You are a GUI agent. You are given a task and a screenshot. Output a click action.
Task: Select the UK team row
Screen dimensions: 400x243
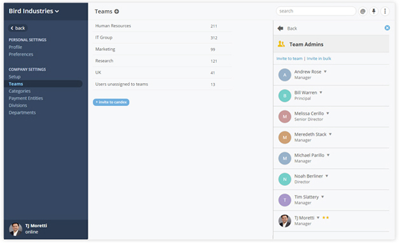tap(162, 73)
